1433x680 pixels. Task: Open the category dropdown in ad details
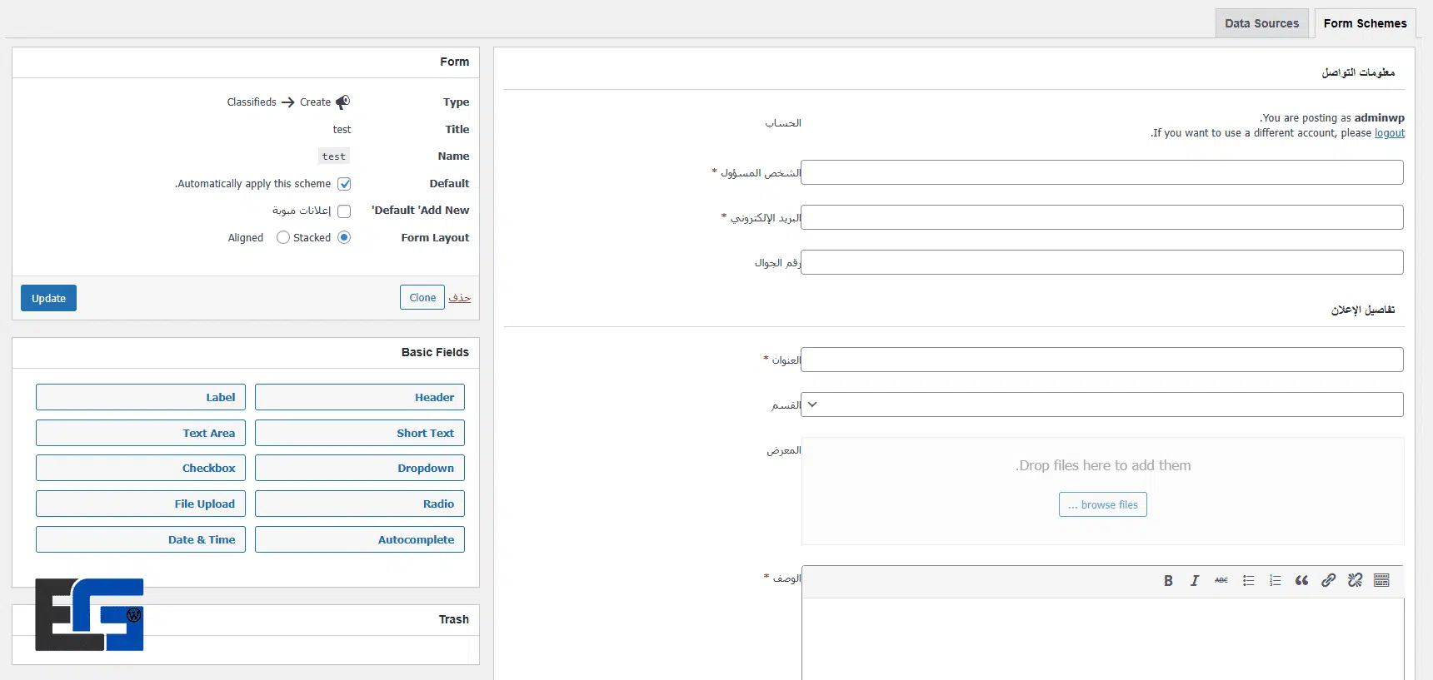pos(1101,405)
